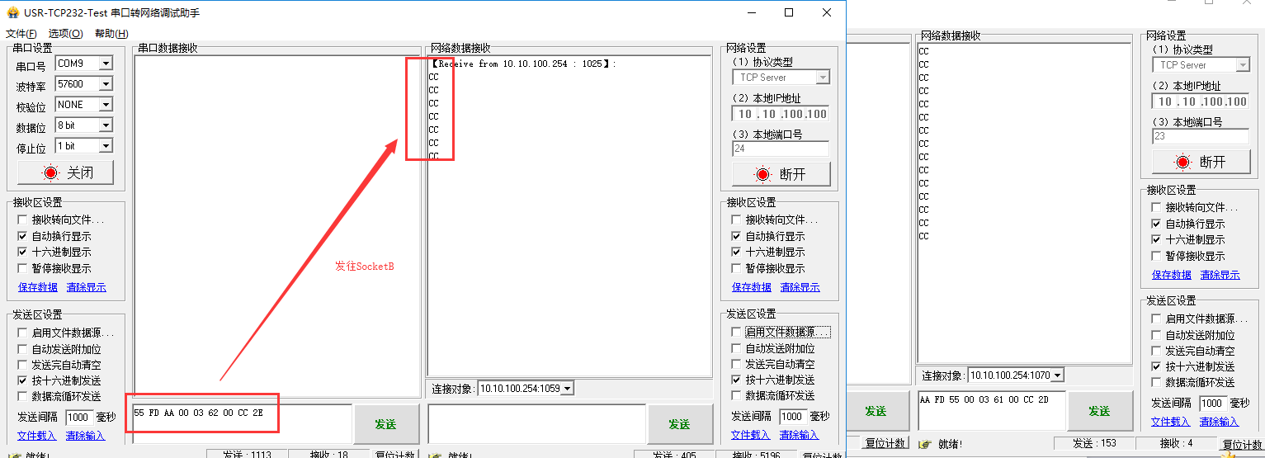This screenshot has width=1265, height=458.
Task: Expand the 校验位 NONE dropdown
Action: click(x=105, y=105)
